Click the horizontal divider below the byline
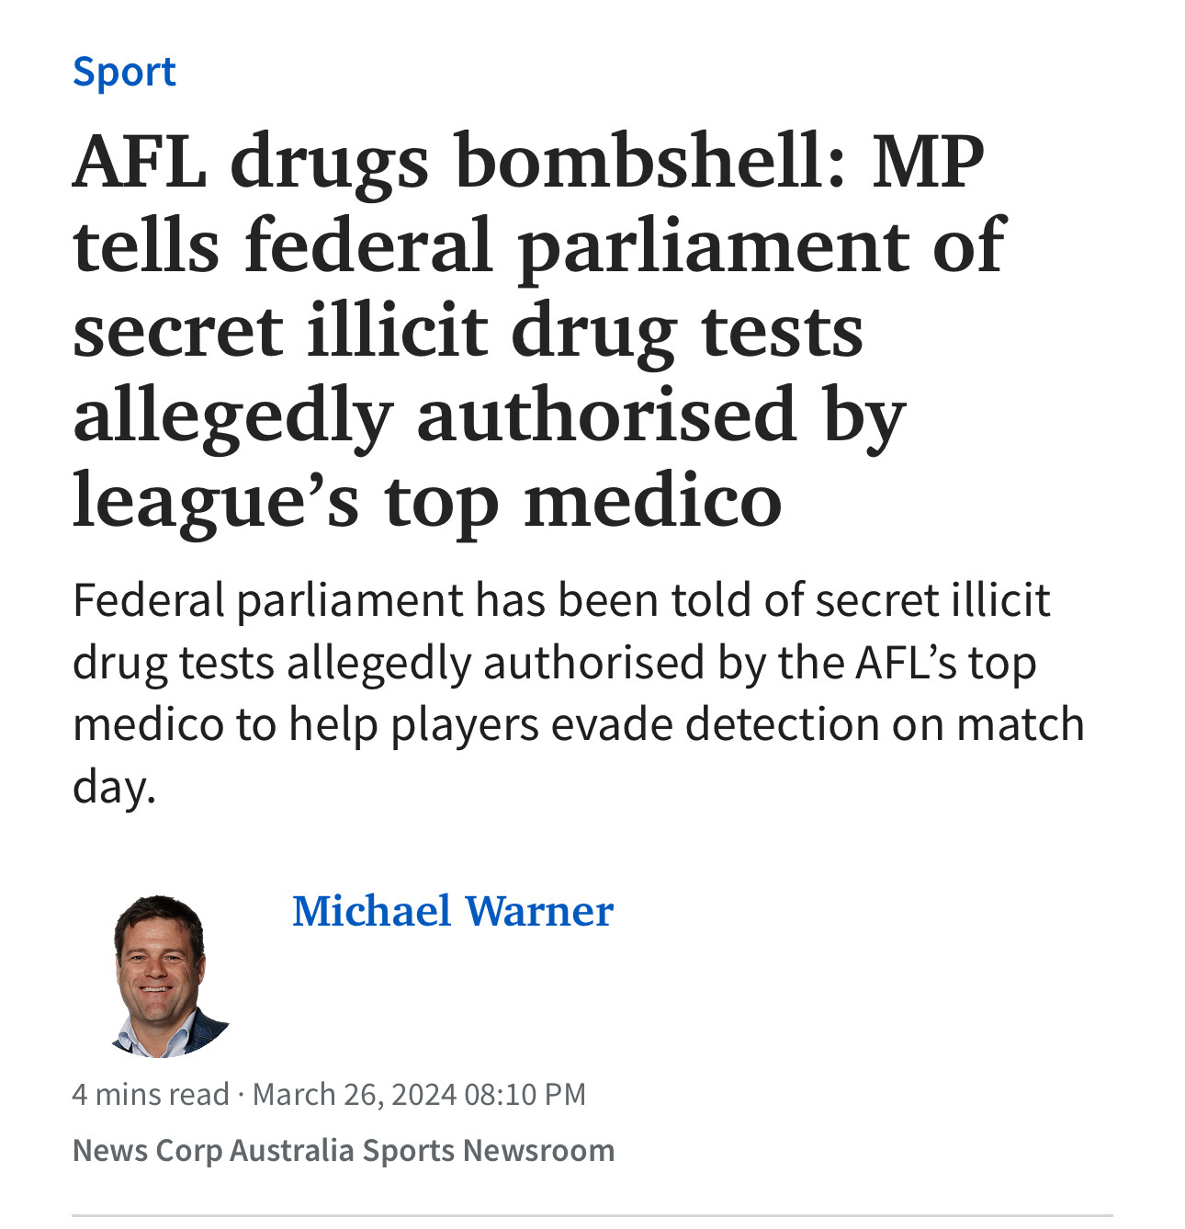Screen dimensions: 1185x1229 tap(592, 1215)
